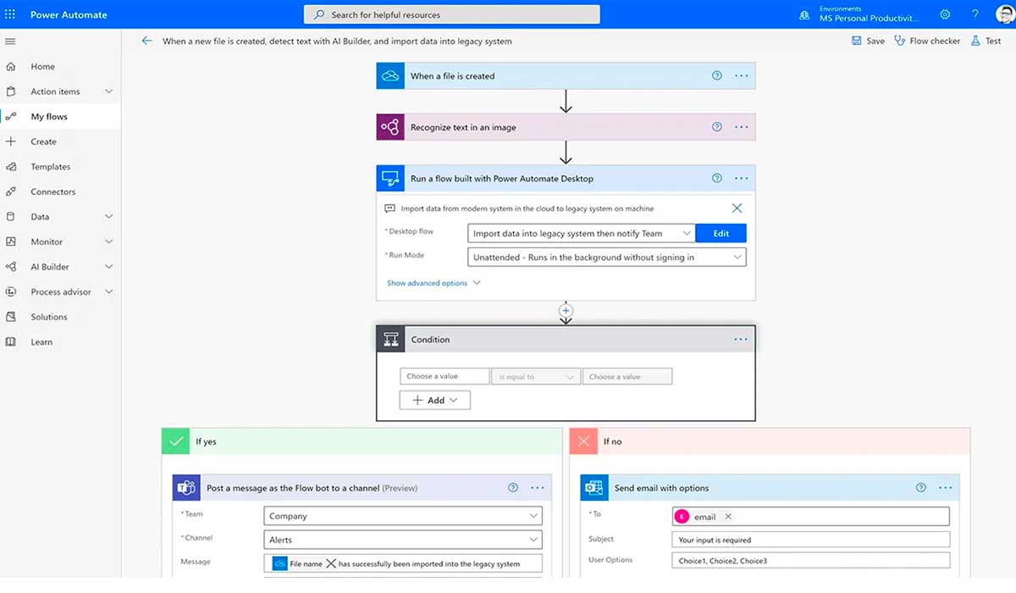Image resolution: width=1016 pixels, height=593 pixels.
Task: Click the Power Automate header title
Action: point(69,14)
